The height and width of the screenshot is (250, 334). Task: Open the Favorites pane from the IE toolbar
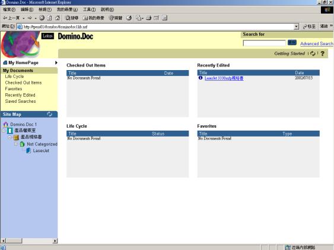(94, 18)
